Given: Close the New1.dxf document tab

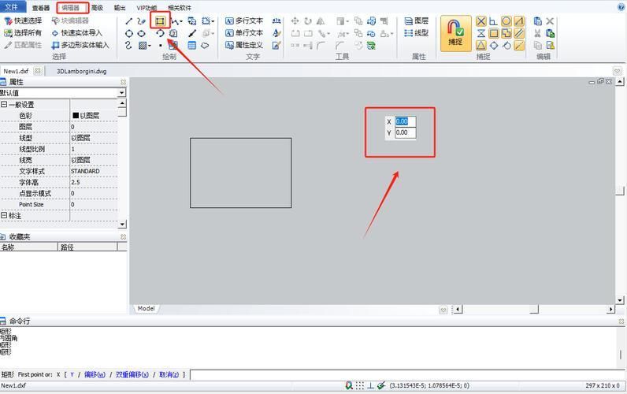Looking at the screenshot, I should (x=38, y=71).
